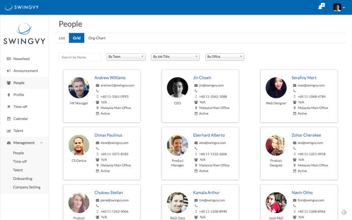Switch to the Org Chart tab
352x220 pixels.
97,38
